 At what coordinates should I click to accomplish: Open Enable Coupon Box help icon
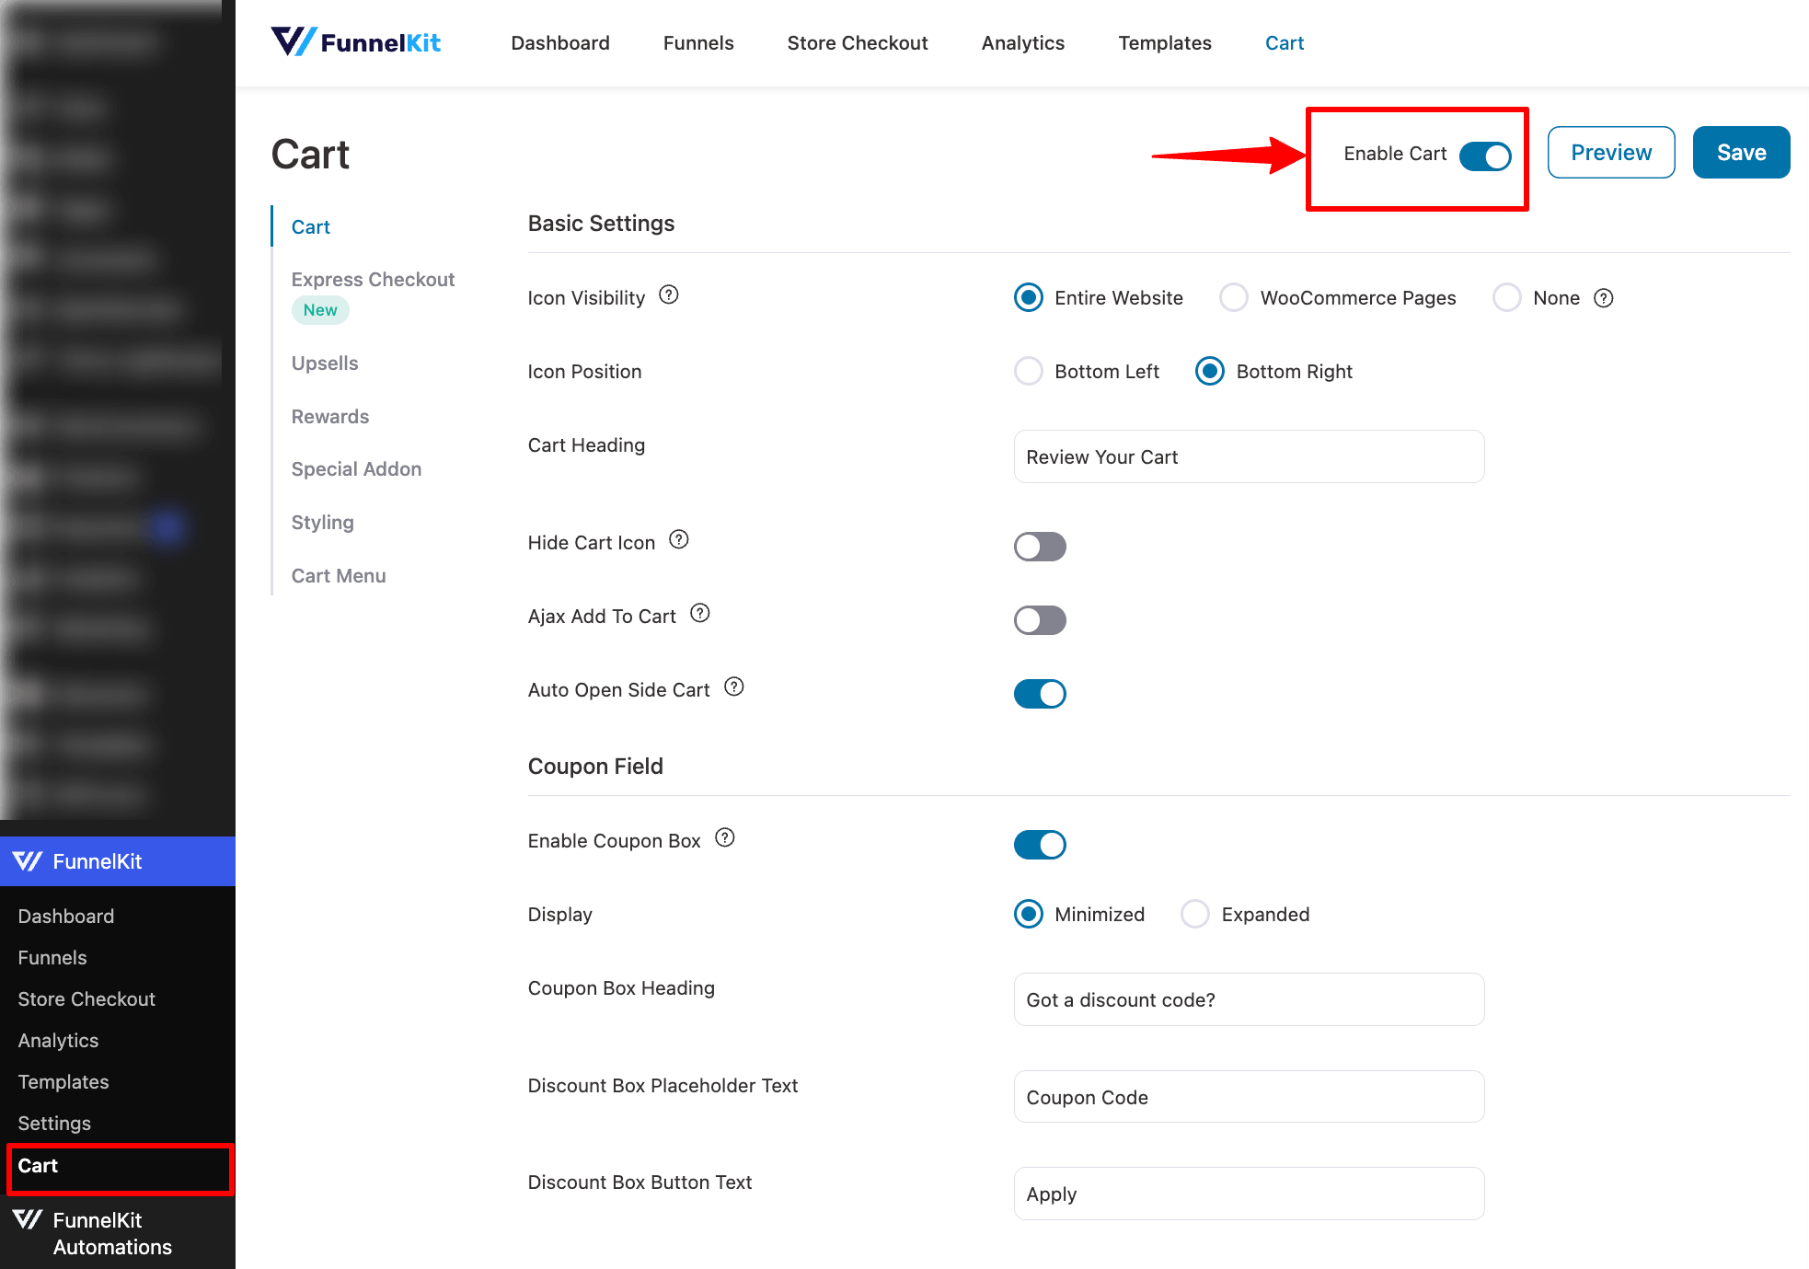725,838
